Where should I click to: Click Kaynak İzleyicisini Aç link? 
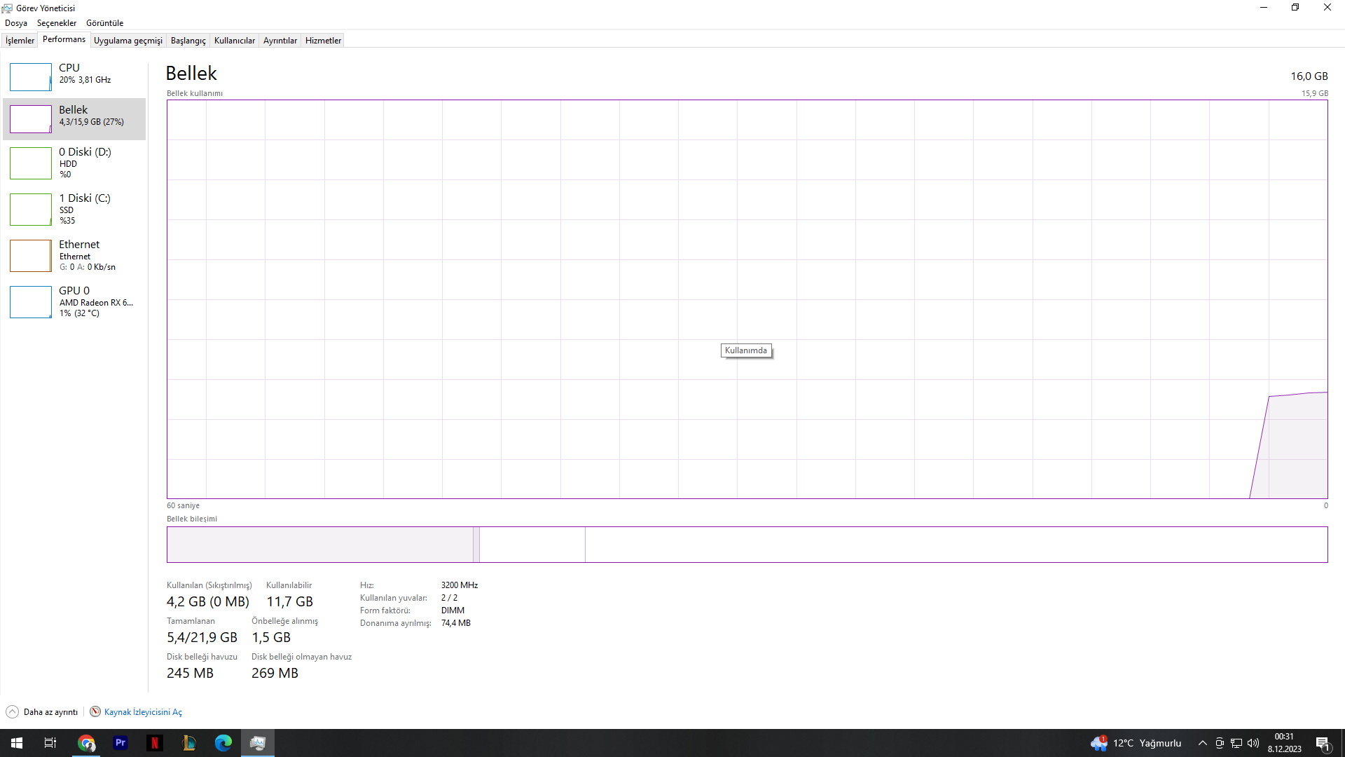tap(143, 711)
